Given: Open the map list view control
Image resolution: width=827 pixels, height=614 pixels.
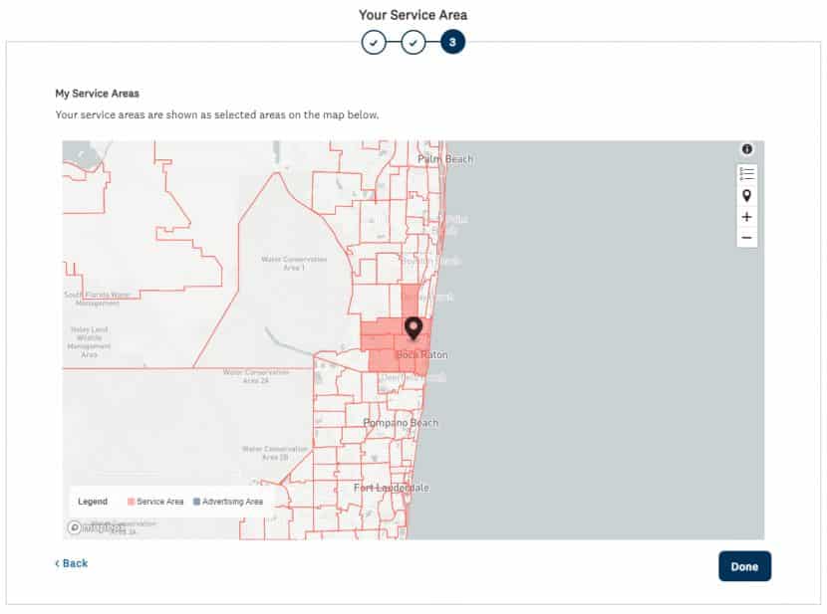Looking at the screenshot, I should click(x=746, y=173).
